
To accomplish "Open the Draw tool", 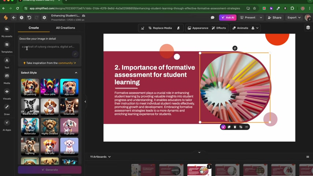I will click(x=7, y=109).
